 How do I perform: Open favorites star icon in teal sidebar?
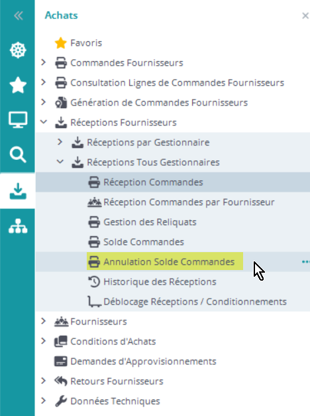pyautogui.click(x=18, y=85)
